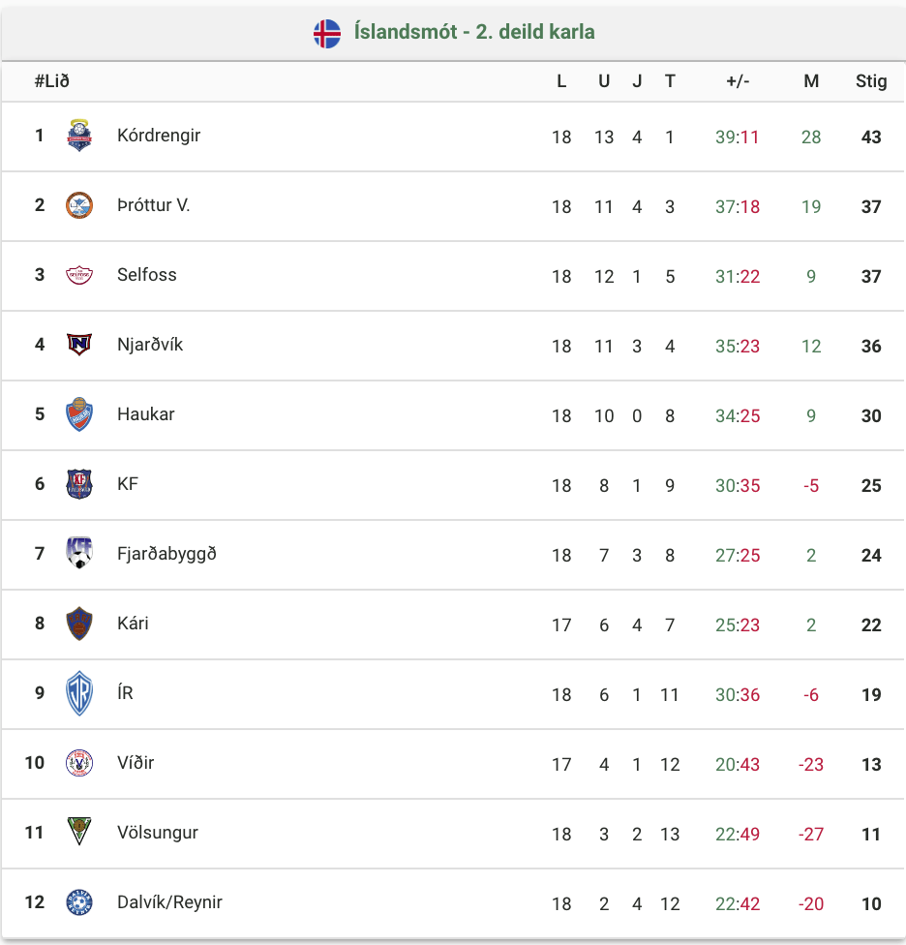Sort by the Stig column header

(871, 80)
